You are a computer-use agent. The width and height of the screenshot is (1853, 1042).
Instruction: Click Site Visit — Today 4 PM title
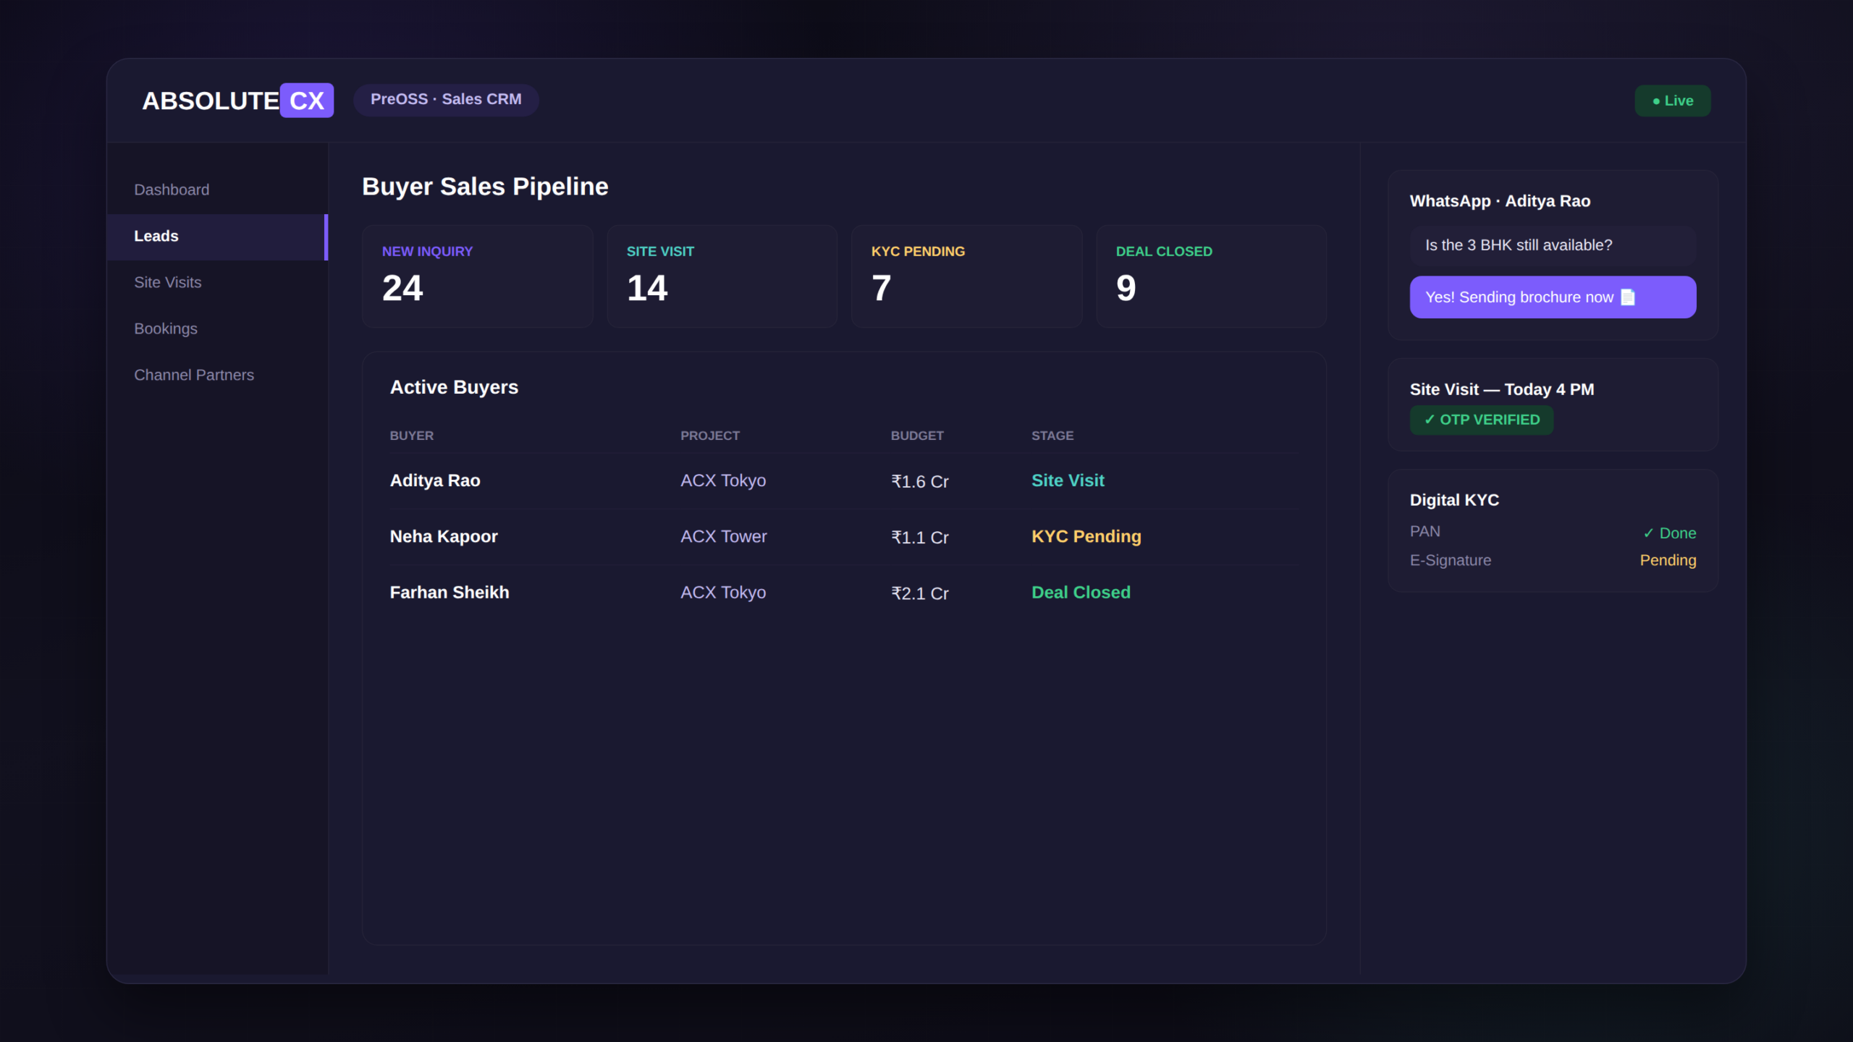[x=1502, y=389]
